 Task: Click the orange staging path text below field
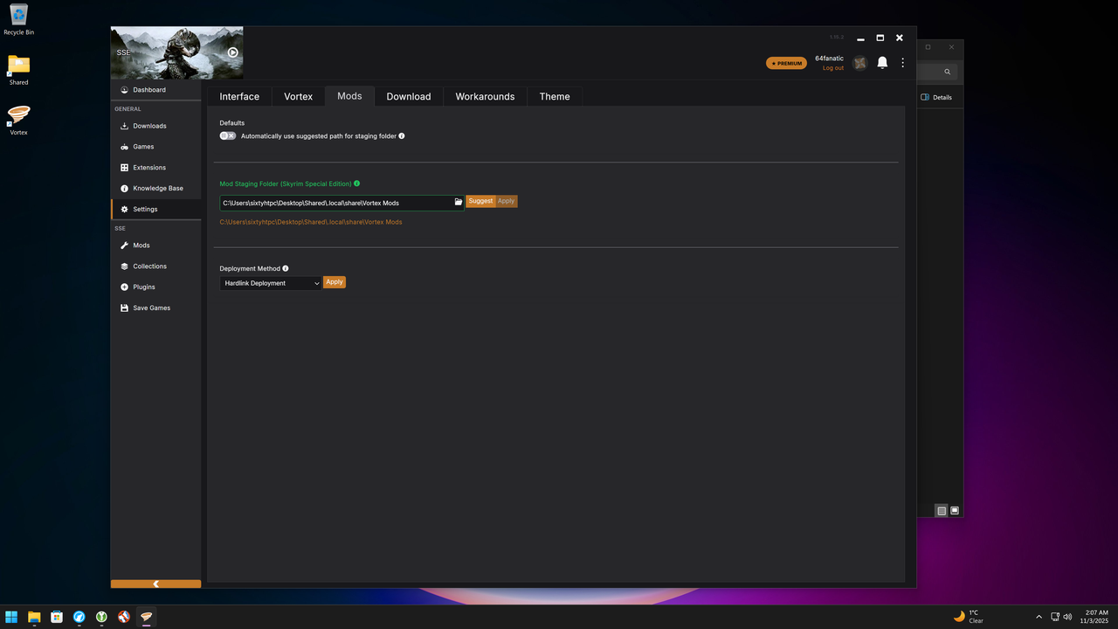pyautogui.click(x=311, y=222)
